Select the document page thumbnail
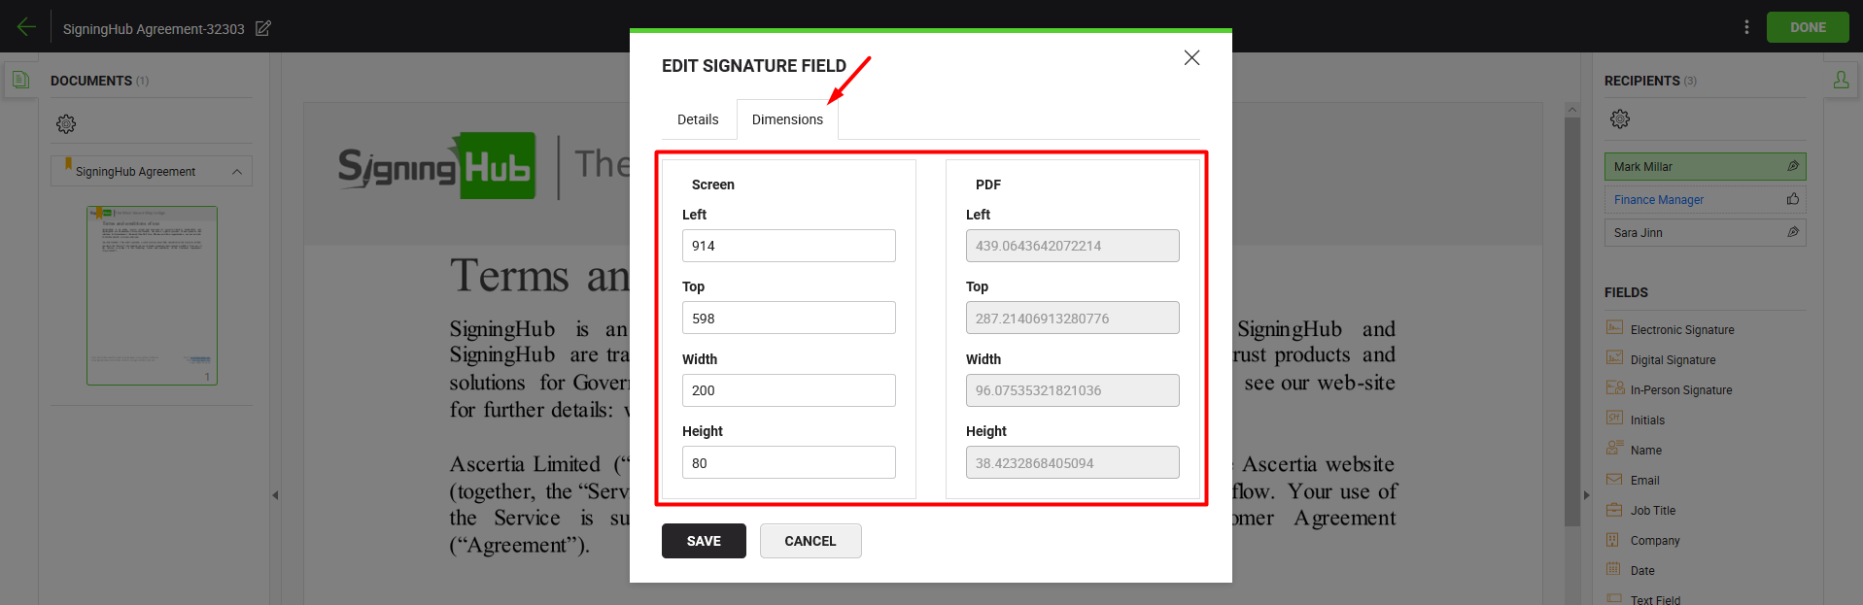Screen dimensions: 1863x605 (152, 295)
